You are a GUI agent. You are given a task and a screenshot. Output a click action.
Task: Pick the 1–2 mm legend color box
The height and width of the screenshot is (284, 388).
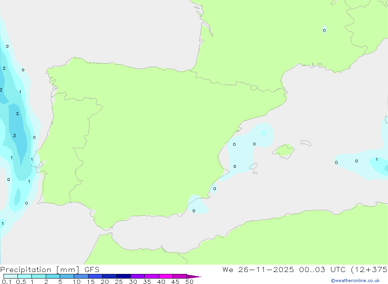point(39,276)
